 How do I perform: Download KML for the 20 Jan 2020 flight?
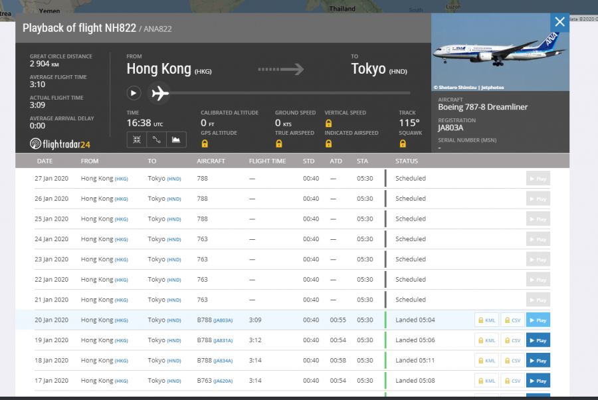[486, 320]
